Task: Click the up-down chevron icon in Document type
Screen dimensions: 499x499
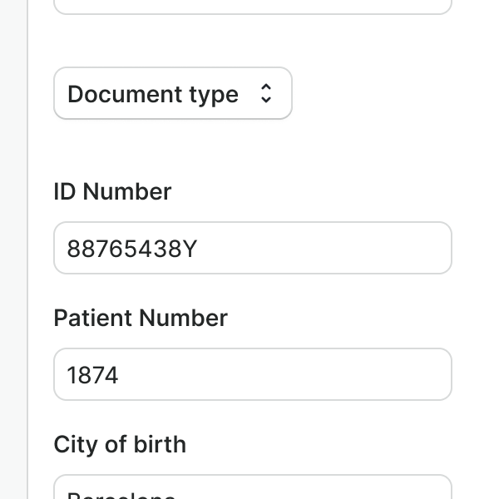Action: 265,93
